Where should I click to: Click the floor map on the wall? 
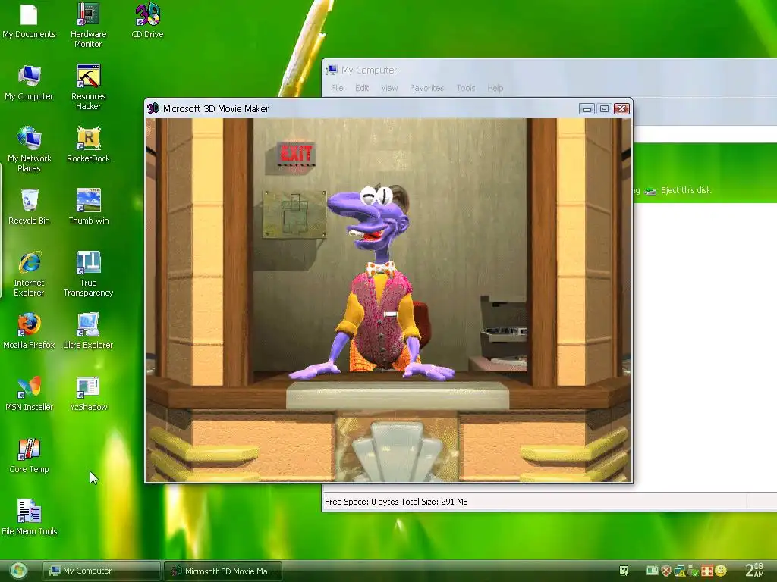[x=294, y=214]
